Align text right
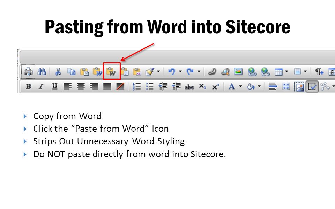335x209 pixels. (94, 86)
